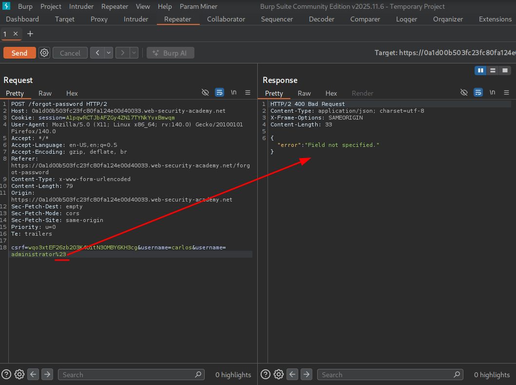Toggle hidden characters in Request panel
The height and width of the screenshot is (385, 516).
click(x=205, y=93)
